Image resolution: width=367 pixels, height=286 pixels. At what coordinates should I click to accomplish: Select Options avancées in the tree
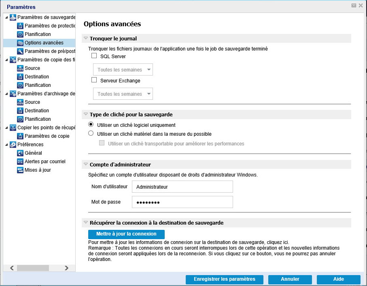click(x=44, y=43)
